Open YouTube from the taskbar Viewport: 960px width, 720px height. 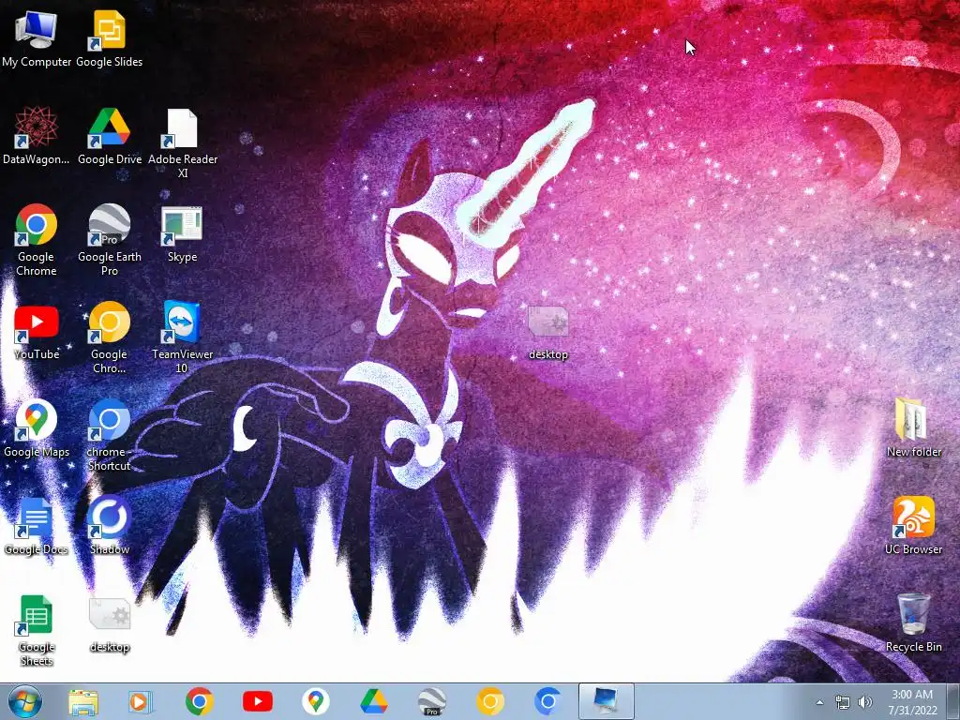point(257,701)
